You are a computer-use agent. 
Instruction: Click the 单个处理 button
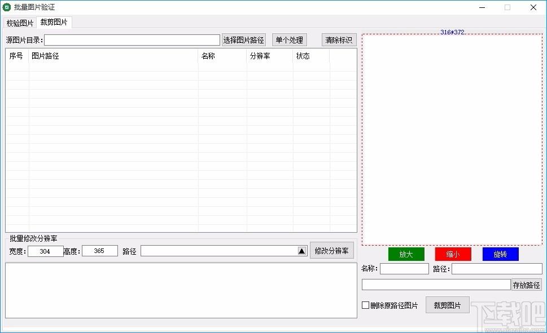tap(289, 40)
